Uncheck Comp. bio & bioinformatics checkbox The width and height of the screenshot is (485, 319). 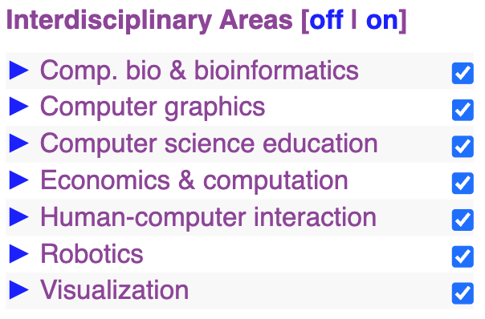[463, 73]
